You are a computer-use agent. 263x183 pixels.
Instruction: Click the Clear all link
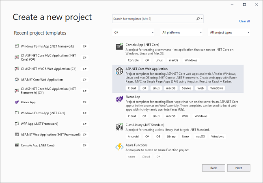pyautogui.click(x=244, y=21)
